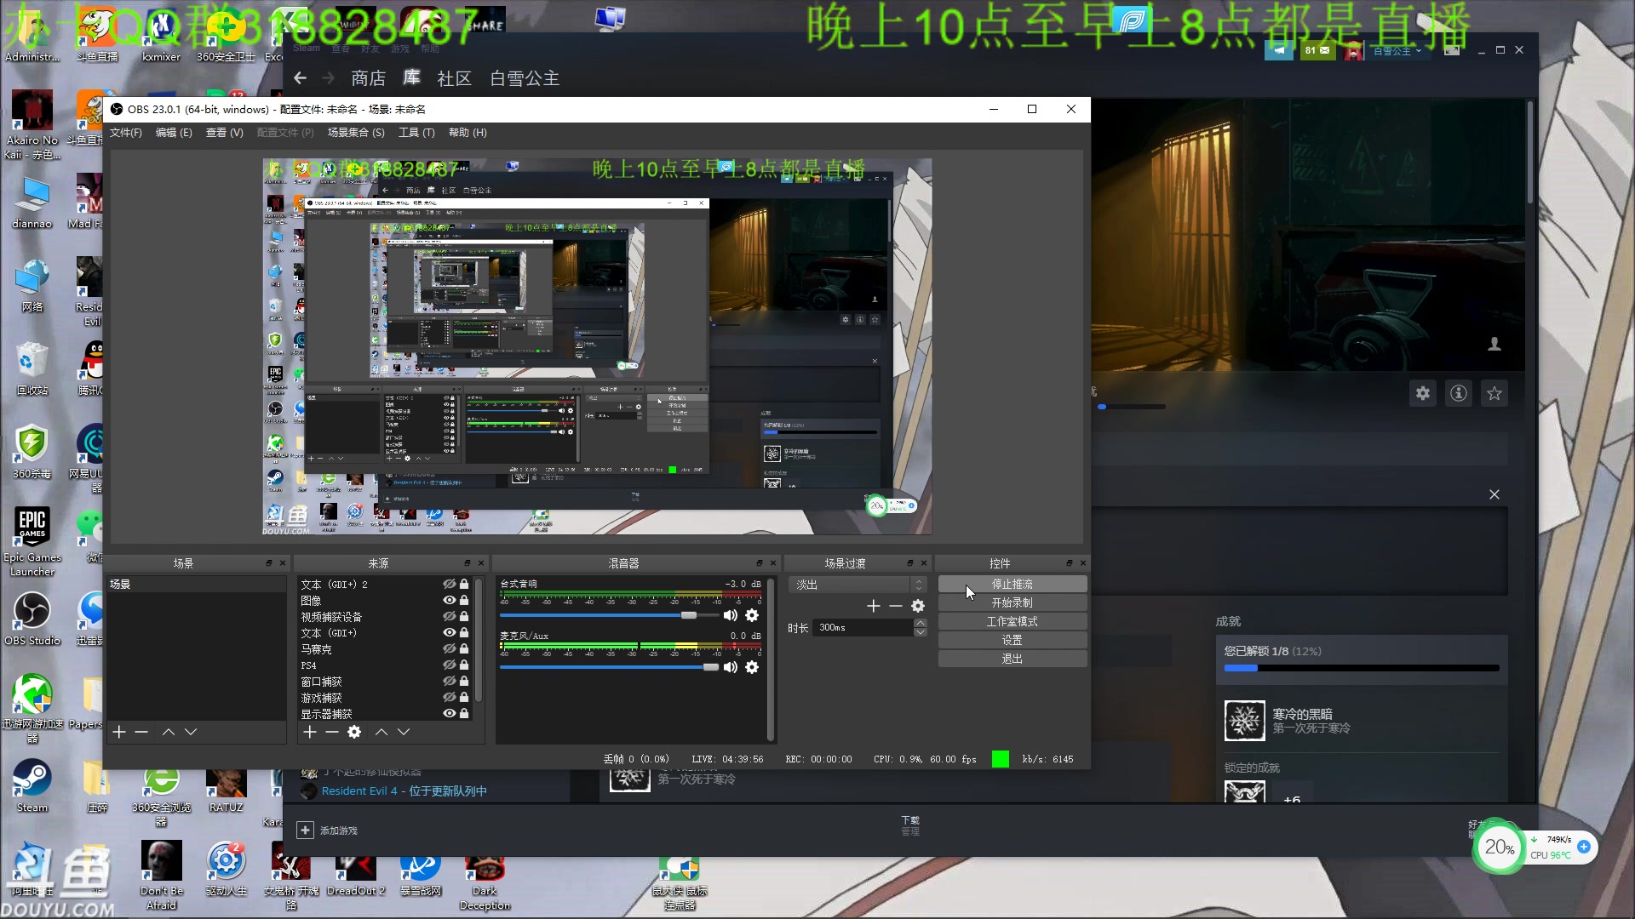This screenshot has width=1635, height=919.
Task: Decrease 时长 duration with the down stepper
Action: click(x=921, y=632)
